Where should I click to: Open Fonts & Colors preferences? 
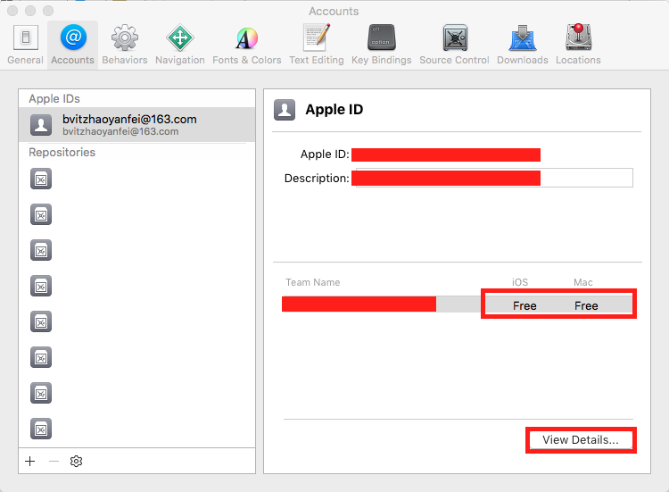pos(246,45)
